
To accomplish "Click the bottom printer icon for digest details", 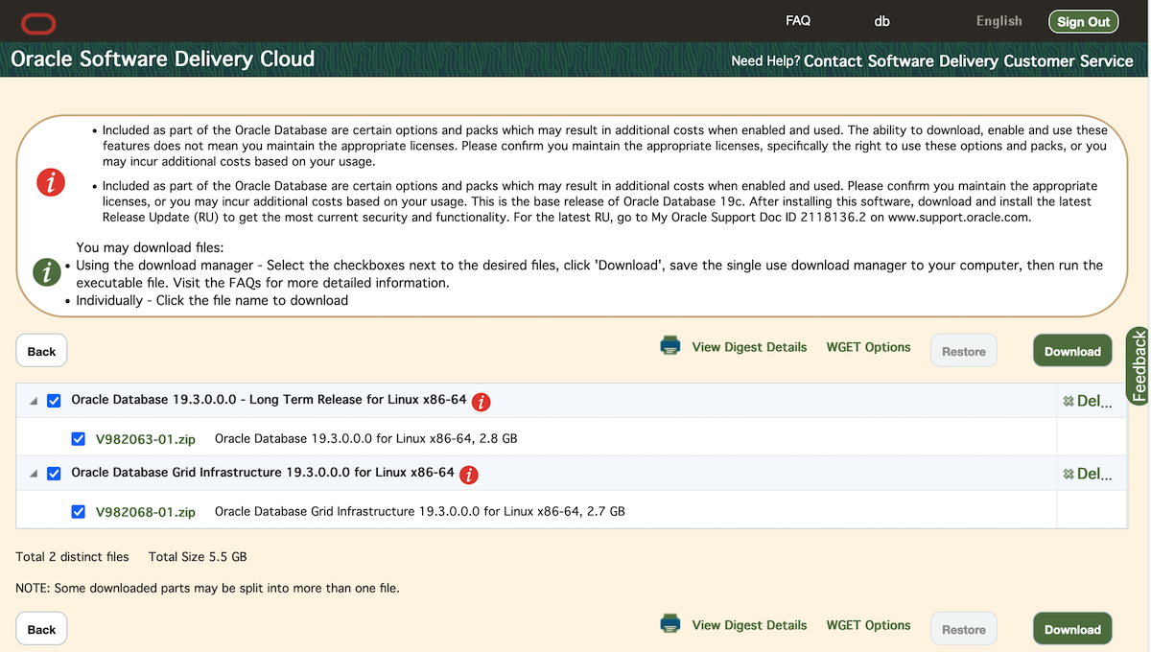I will click(670, 624).
